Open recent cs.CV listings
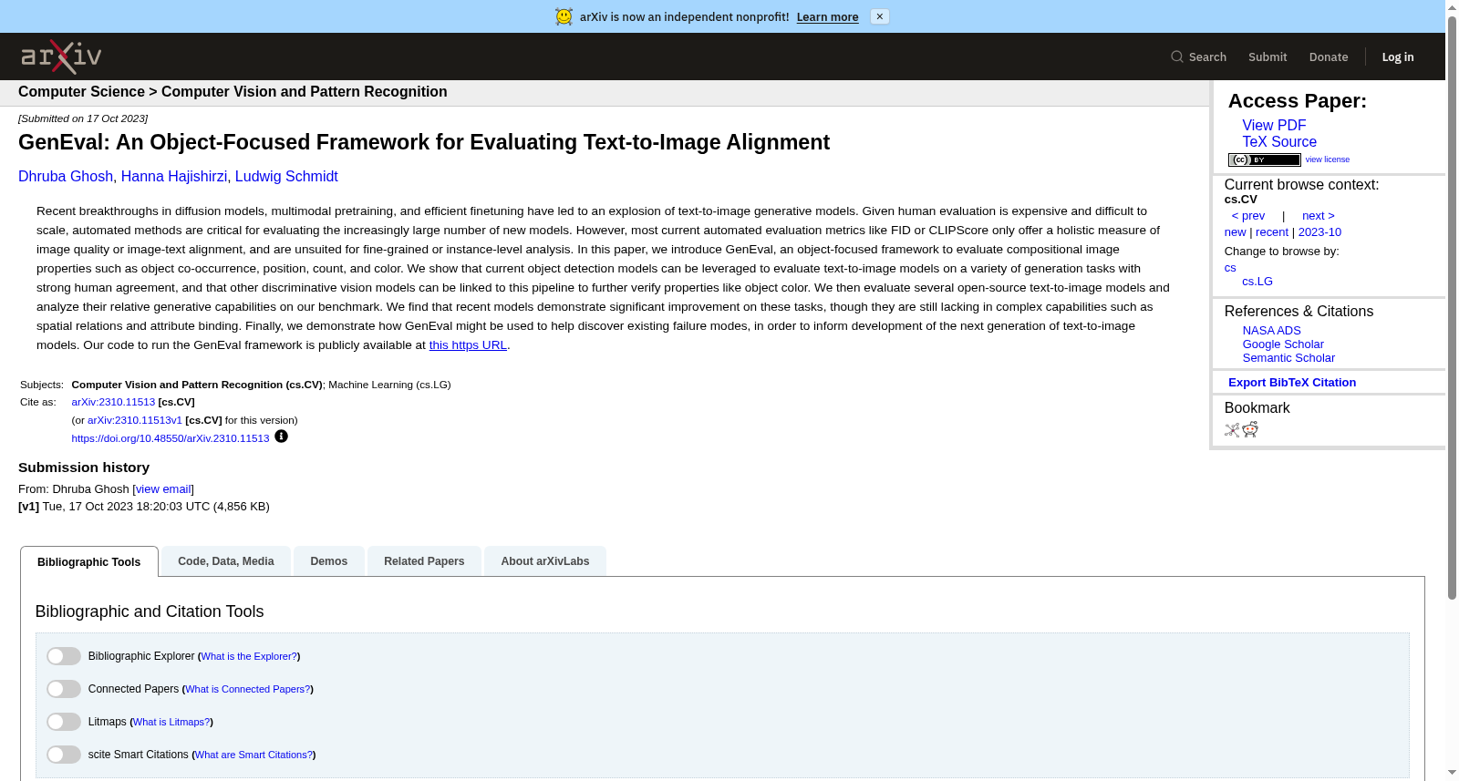The width and height of the screenshot is (1459, 781). click(1272, 232)
